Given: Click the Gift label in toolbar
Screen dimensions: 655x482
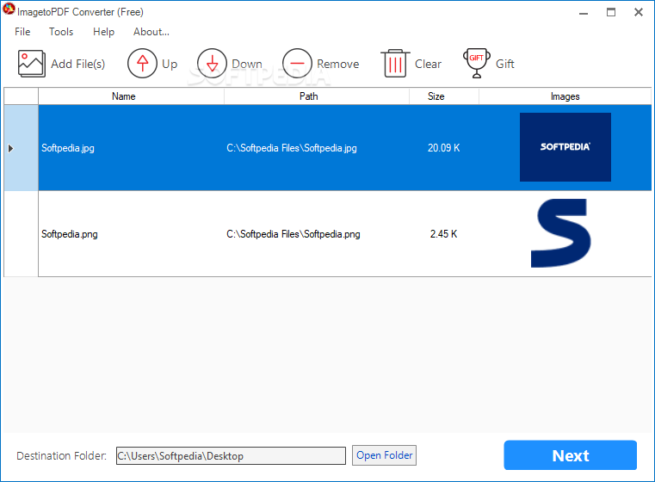Looking at the screenshot, I should [x=505, y=64].
